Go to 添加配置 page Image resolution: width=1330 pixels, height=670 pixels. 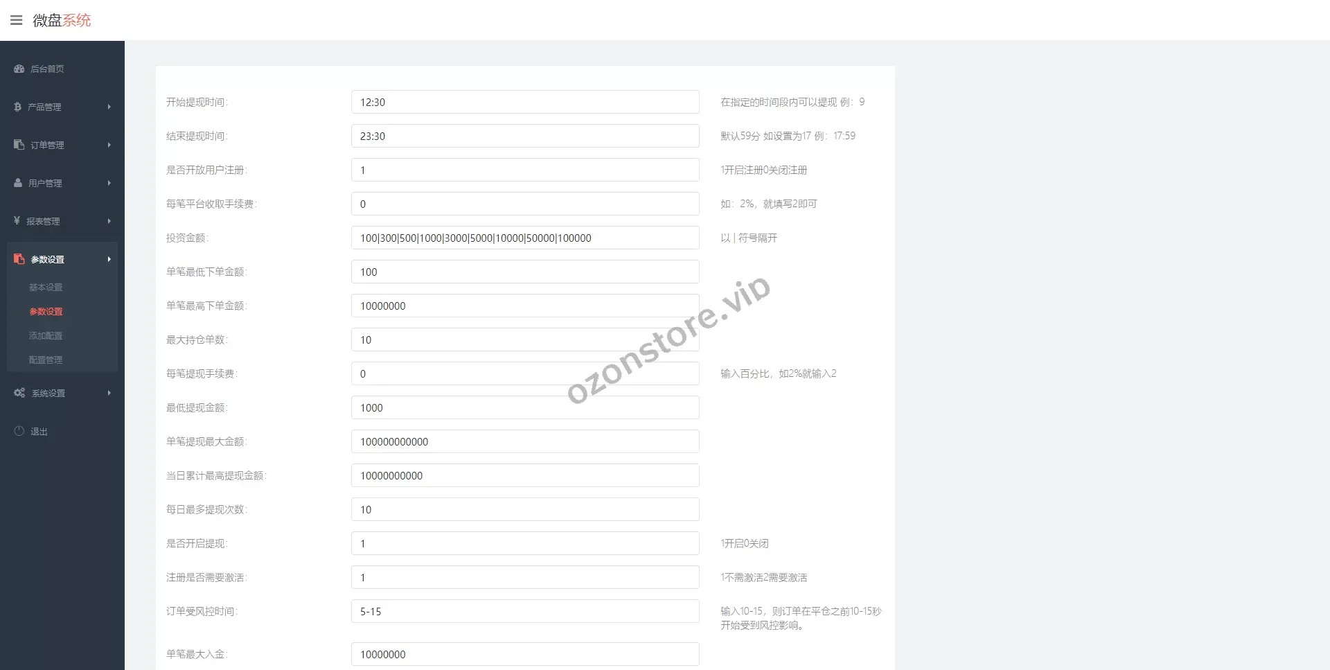[46, 335]
